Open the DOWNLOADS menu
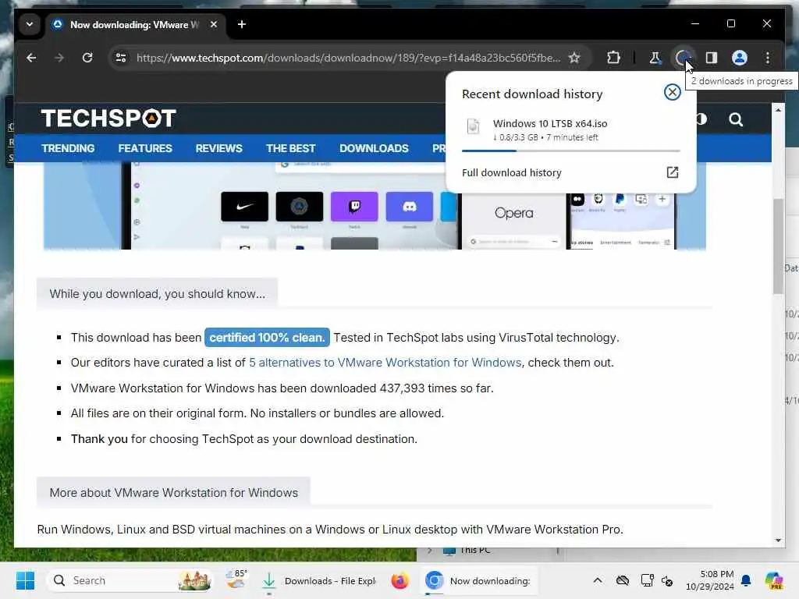 [x=374, y=148]
